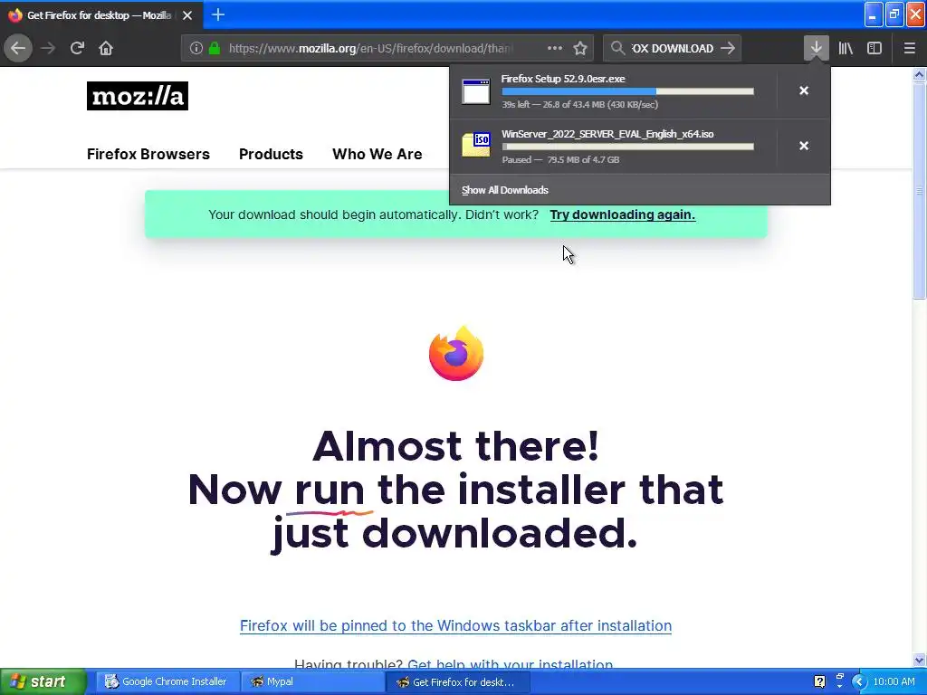Image resolution: width=927 pixels, height=695 pixels.
Task: Go back to the previous page
Action: pos(18,48)
